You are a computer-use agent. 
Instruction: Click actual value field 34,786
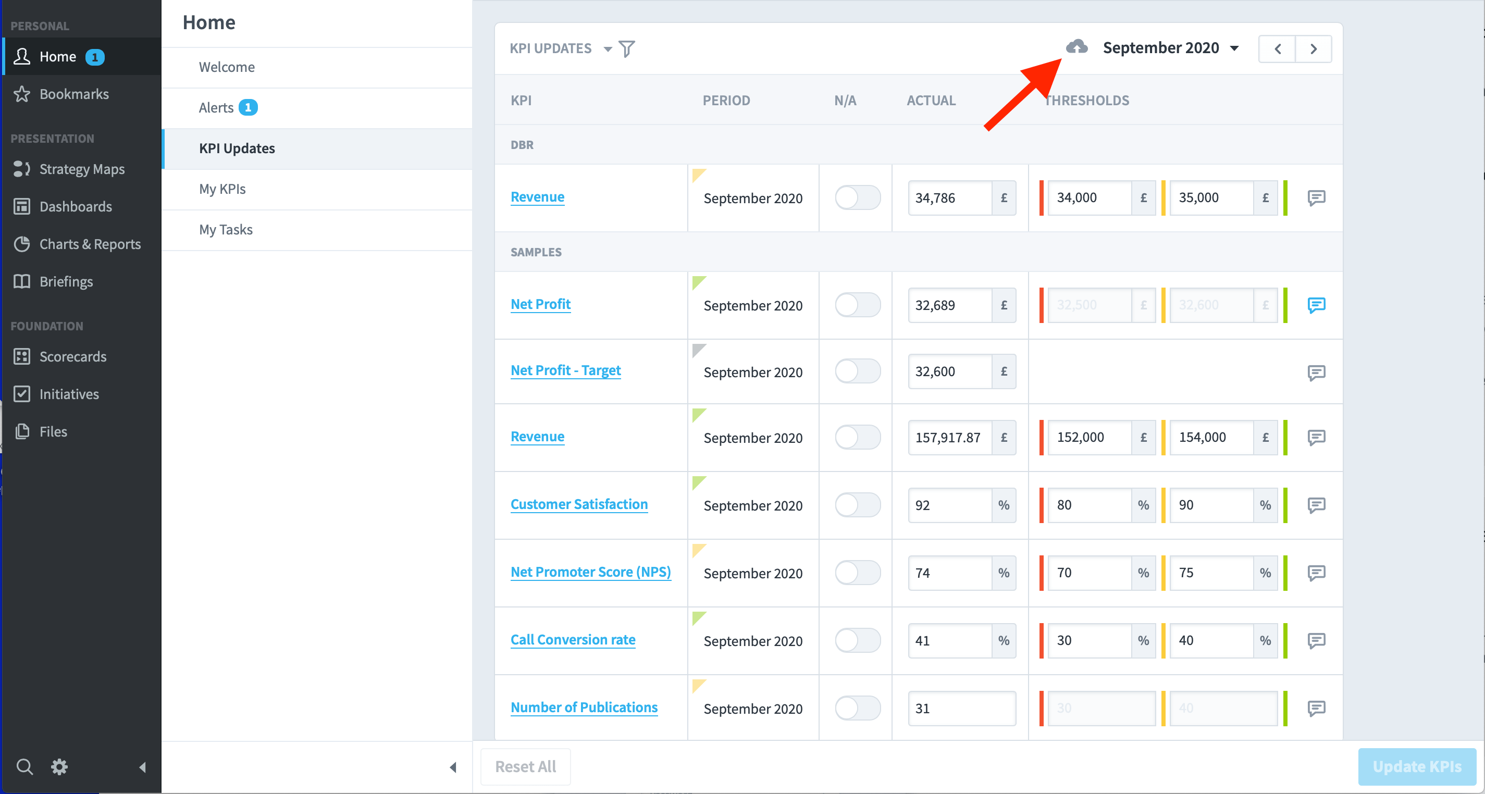(950, 198)
